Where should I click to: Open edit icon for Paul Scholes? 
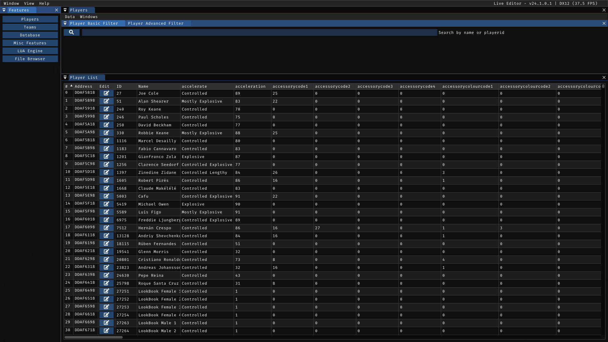pyautogui.click(x=106, y=117)
